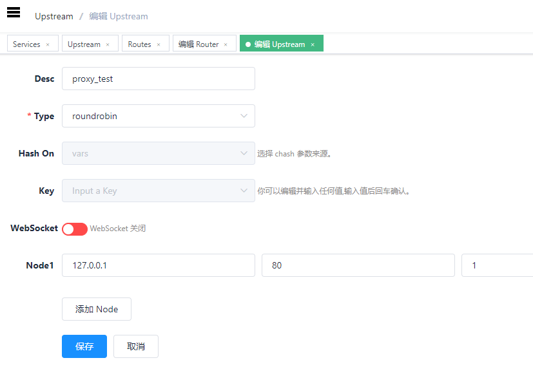Click the Key hint about 回车确认
This screenshot has width=533, height=367.
(334, 191)
